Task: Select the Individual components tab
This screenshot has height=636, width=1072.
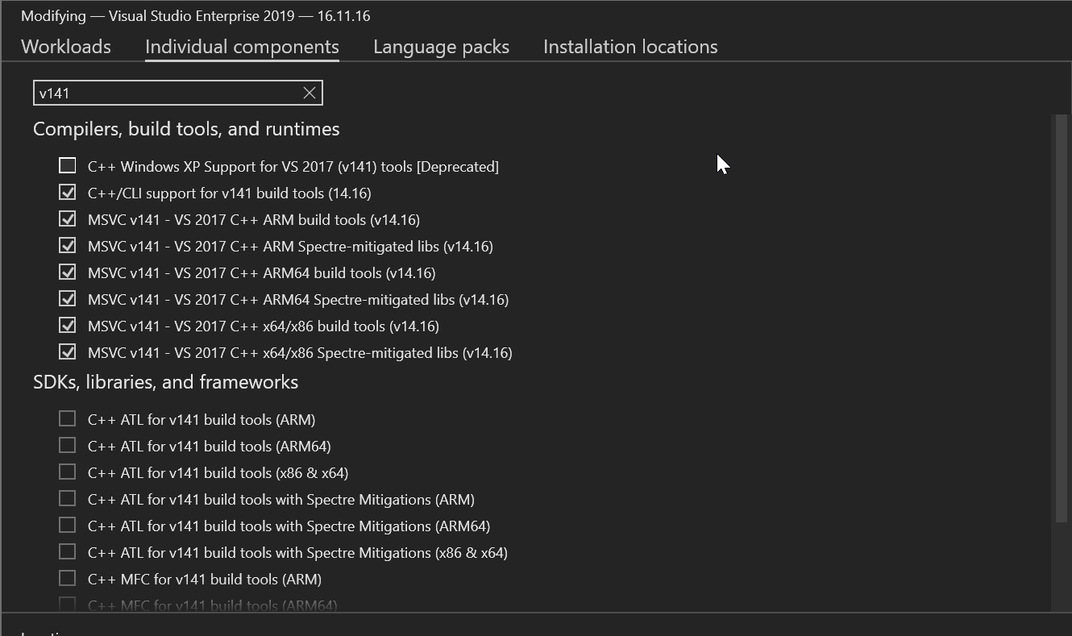Action: point(242,47)
